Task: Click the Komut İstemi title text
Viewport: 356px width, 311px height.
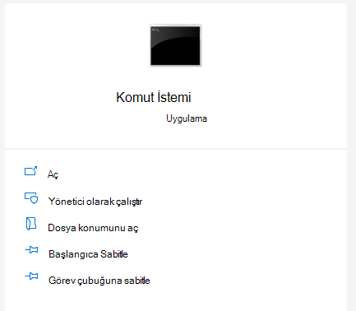Action: (154, 97)
